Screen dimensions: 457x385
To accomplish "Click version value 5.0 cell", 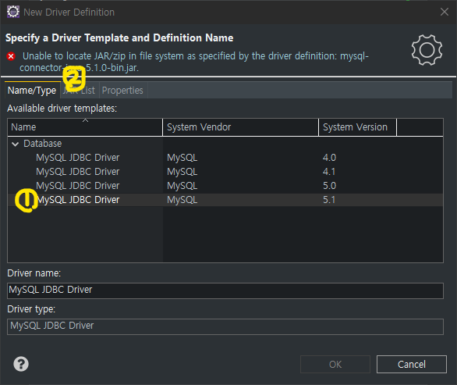I will 329,186.
